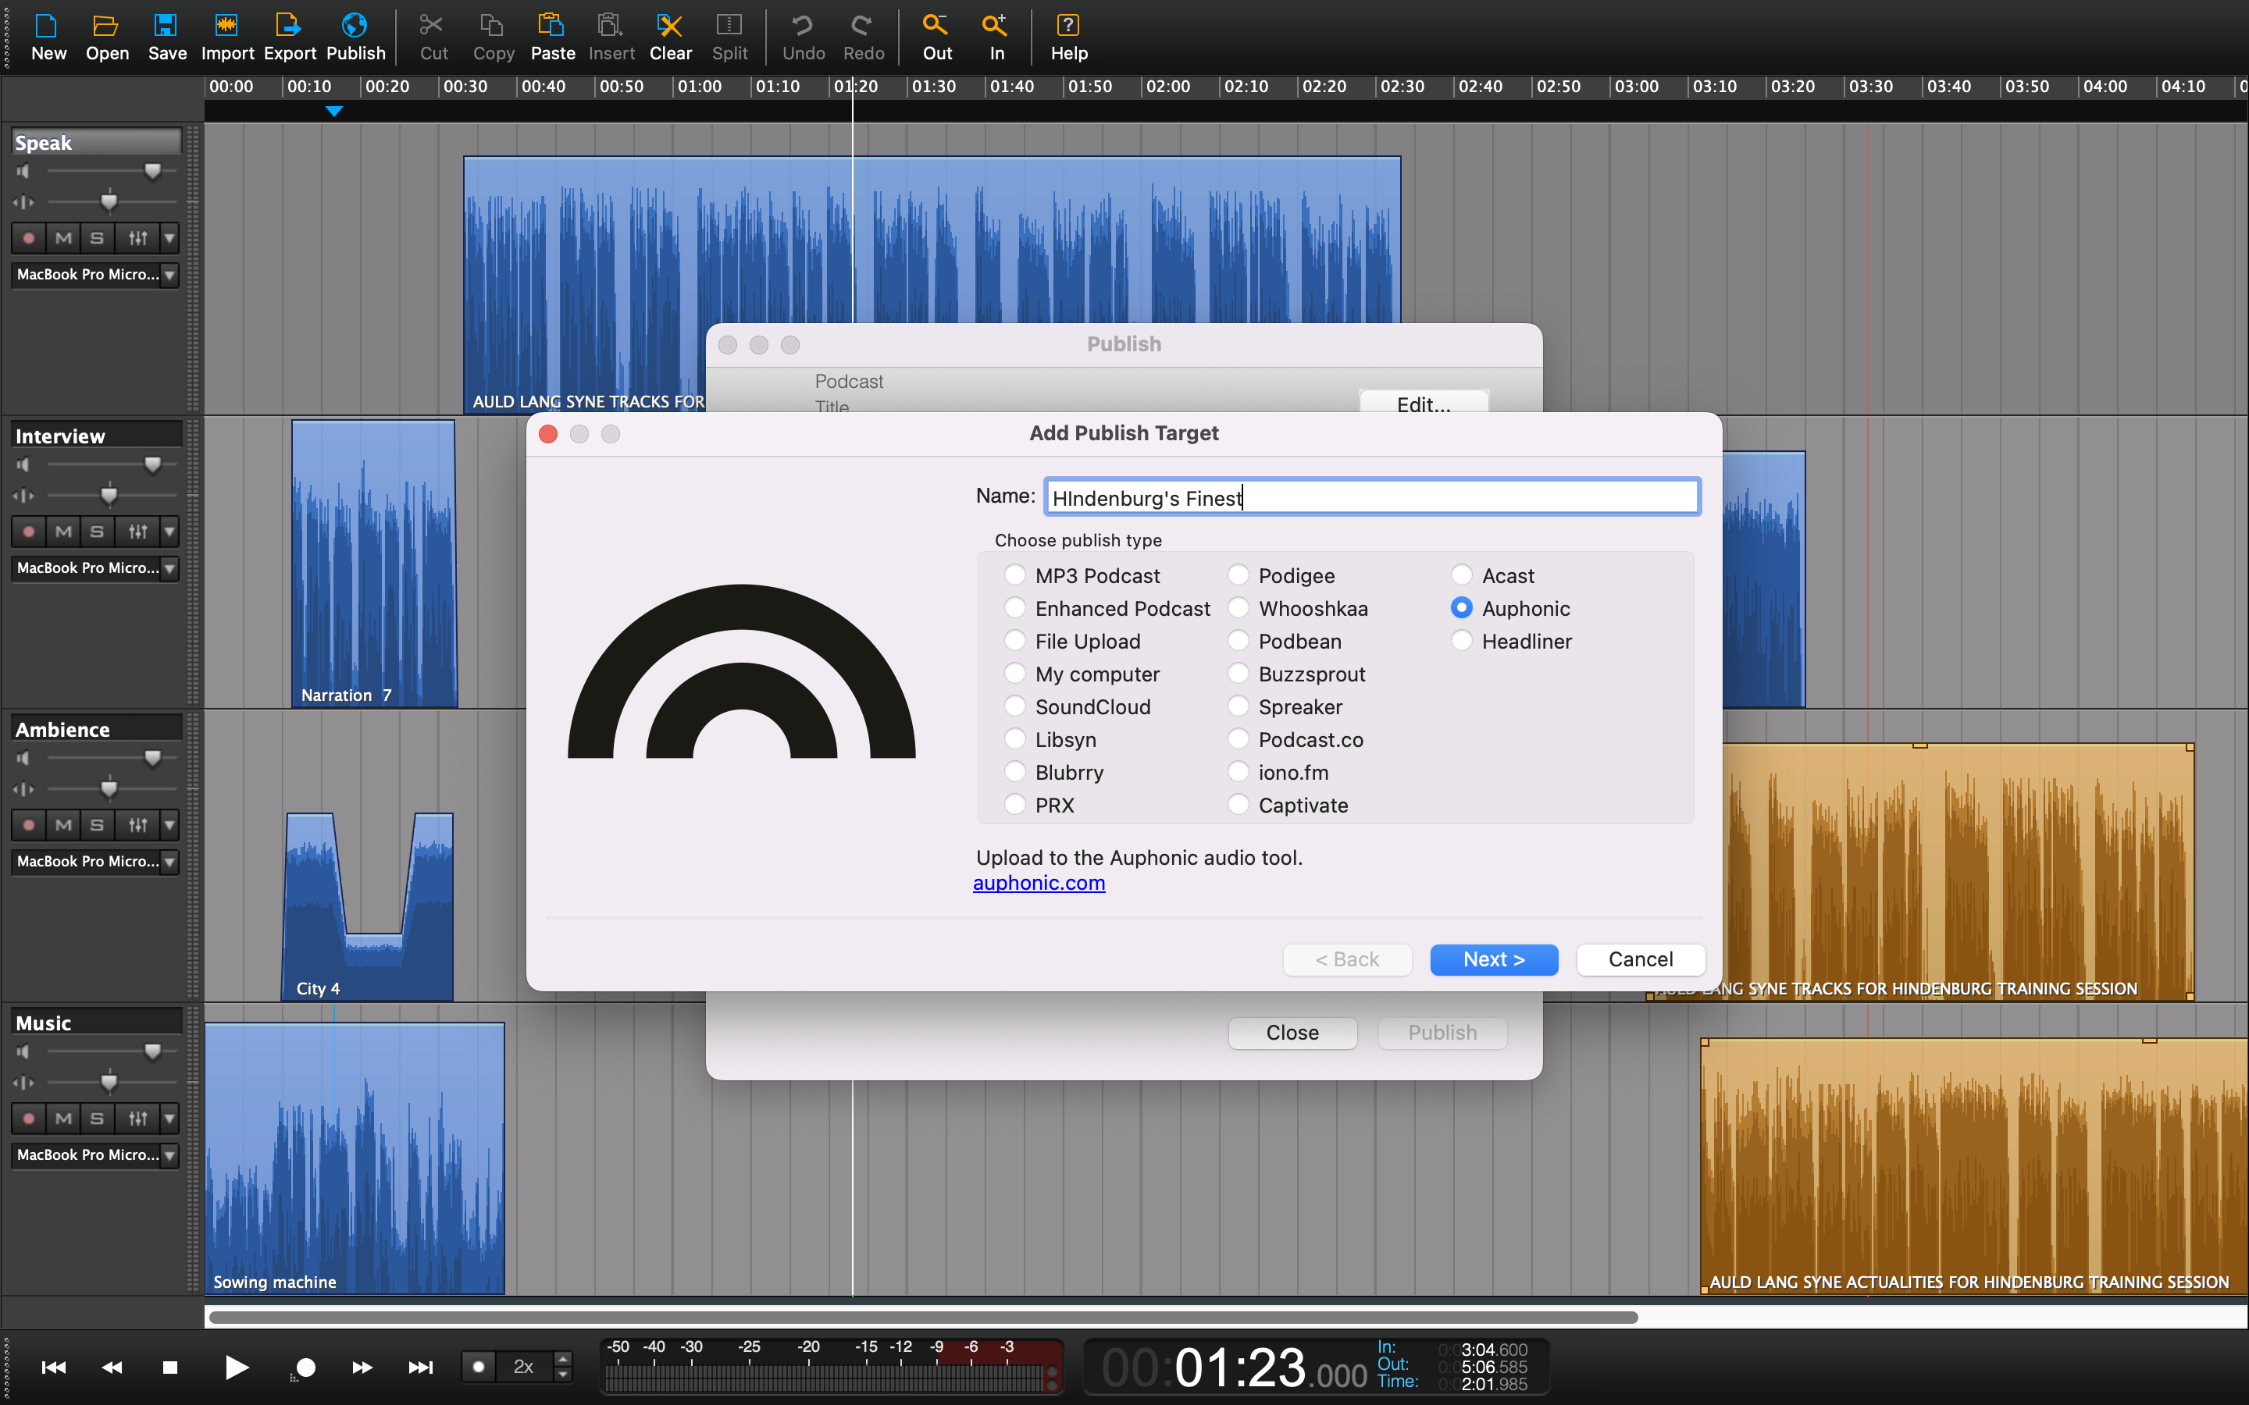Start playback with the play button
This screenshot has height=1405, width=2249.
[x=236, y=1367]
